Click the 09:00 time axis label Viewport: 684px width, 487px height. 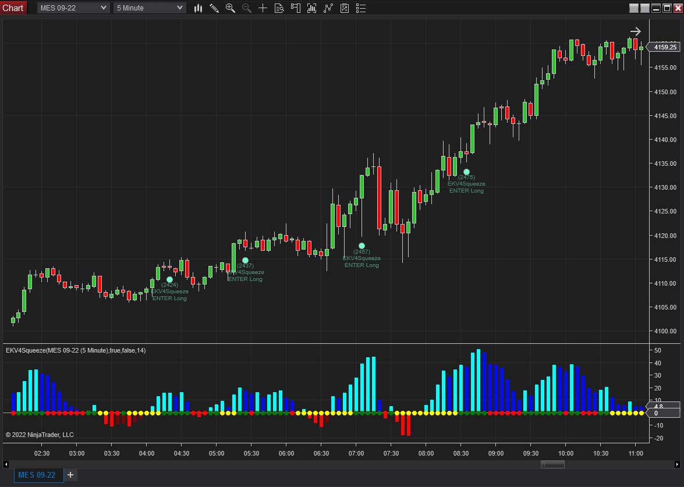[496, 453]
